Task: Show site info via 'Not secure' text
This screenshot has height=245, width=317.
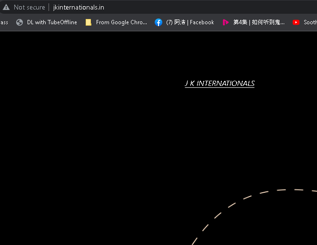Action: coord(30,7)
